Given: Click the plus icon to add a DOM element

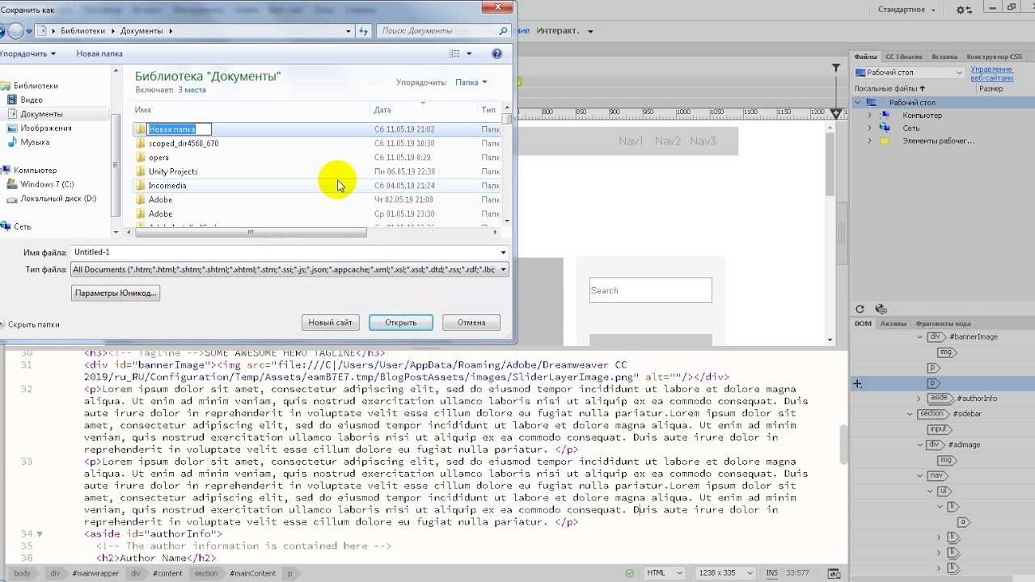Looking at the screenshot, I should pos(857,384).
